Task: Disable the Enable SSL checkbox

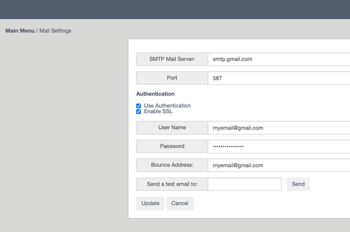Action: (138, 112)
